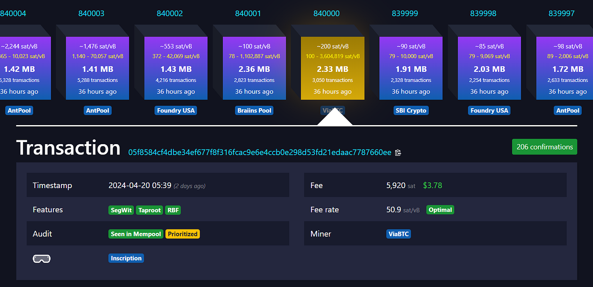Open block 840003 cube
Image resolution: width=593 pixels, height=287 pixels.
pyautogui.click(x=97, y=68)
